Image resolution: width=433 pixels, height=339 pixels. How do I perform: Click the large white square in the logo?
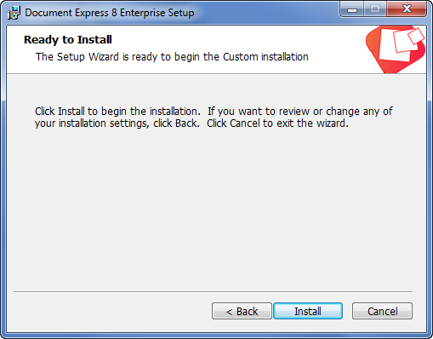(396, 45)
